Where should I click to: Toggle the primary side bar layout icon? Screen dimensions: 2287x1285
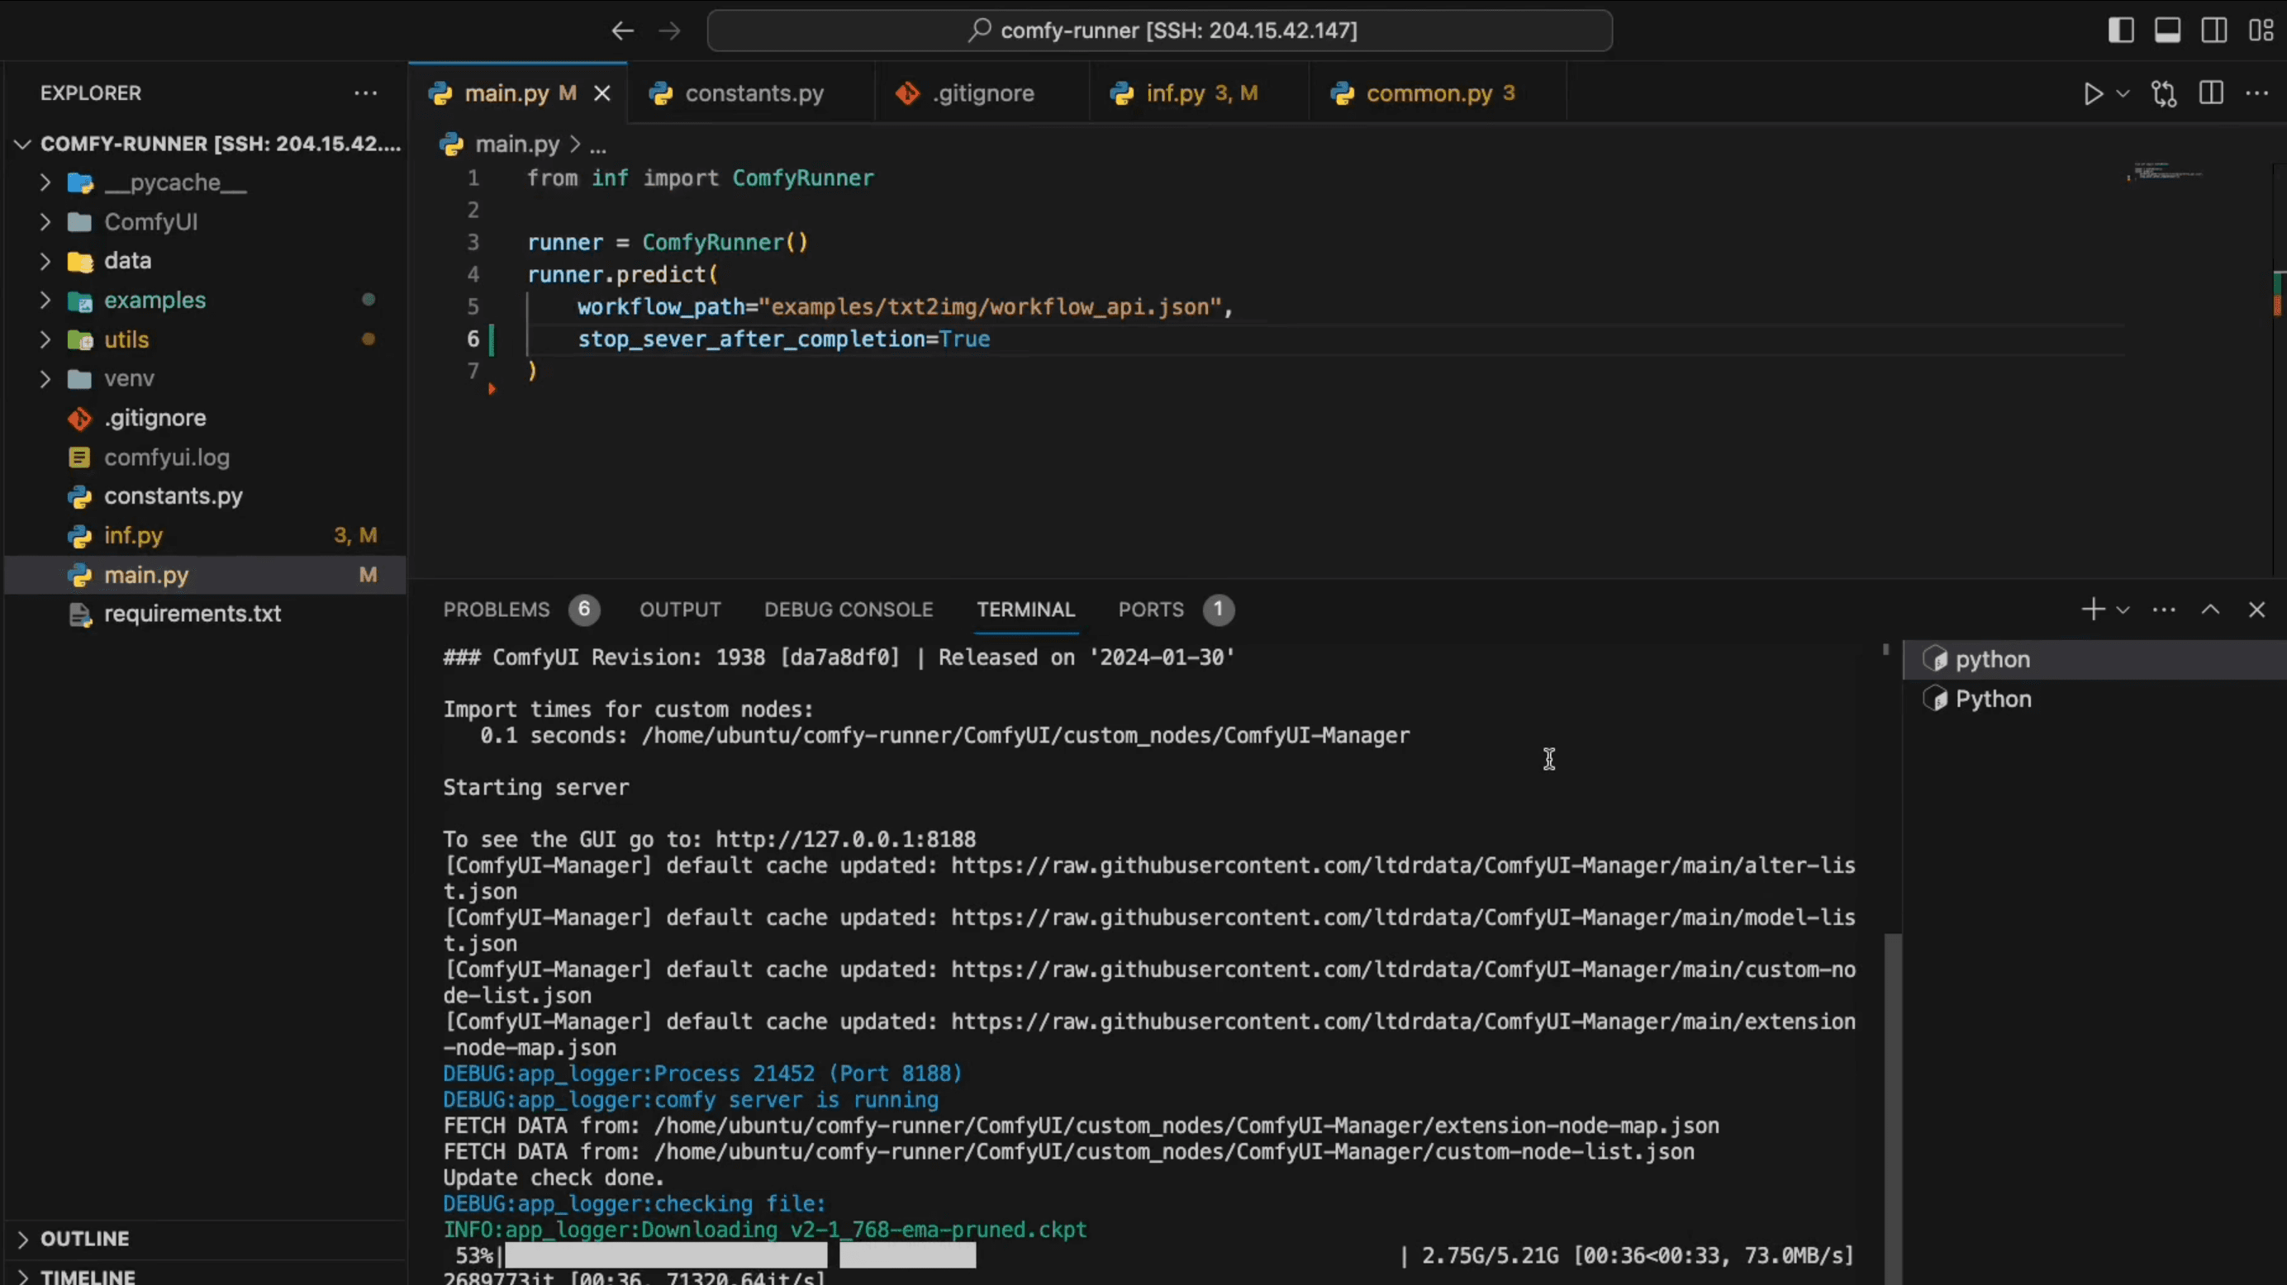click(x=2121, y=31)
